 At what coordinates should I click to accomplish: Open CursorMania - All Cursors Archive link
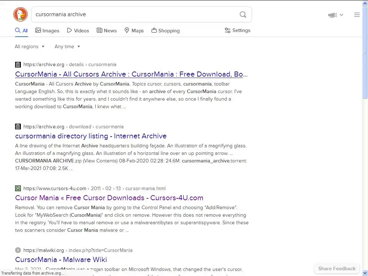point(132,74)
